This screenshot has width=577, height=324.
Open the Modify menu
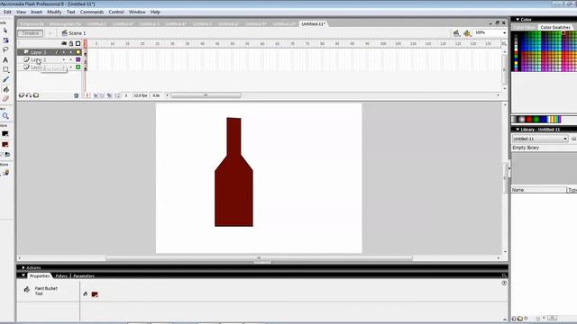[54, 12]
